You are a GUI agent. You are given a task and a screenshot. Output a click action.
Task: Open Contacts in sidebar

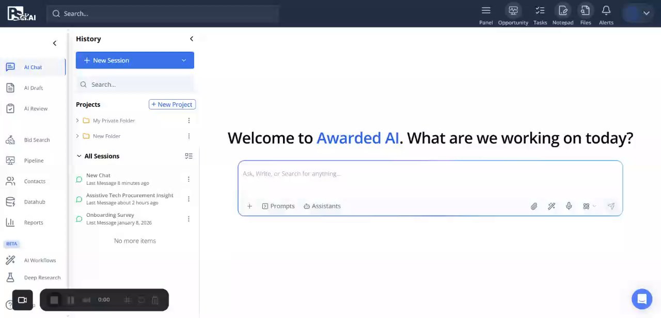[x=33, y=181]
